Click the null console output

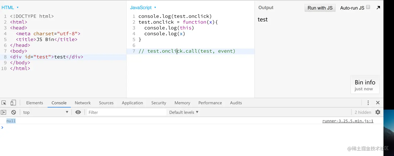[11, 121]
